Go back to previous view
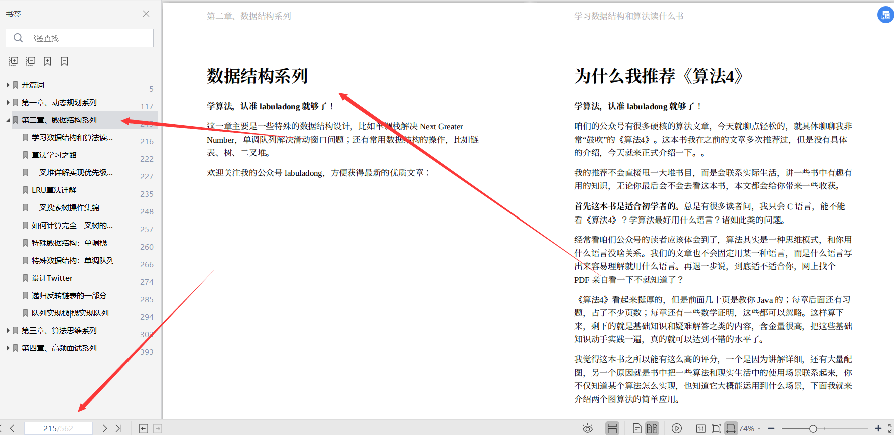894x435 pixels. click(144, 428)
